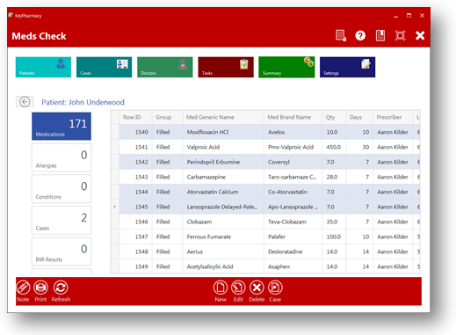Viewport: 456px width, 335px height.
Task: Click the Refresh icon
Action: click(61, 291)
